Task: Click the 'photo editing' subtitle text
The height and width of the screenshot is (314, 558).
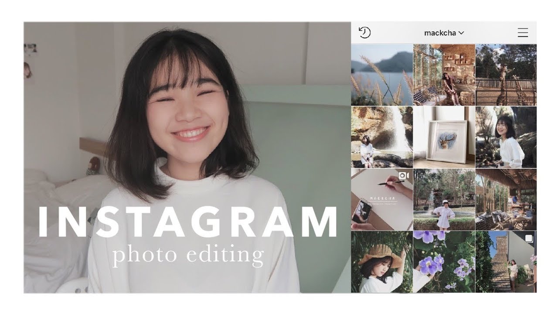Action: click(188, 256)
